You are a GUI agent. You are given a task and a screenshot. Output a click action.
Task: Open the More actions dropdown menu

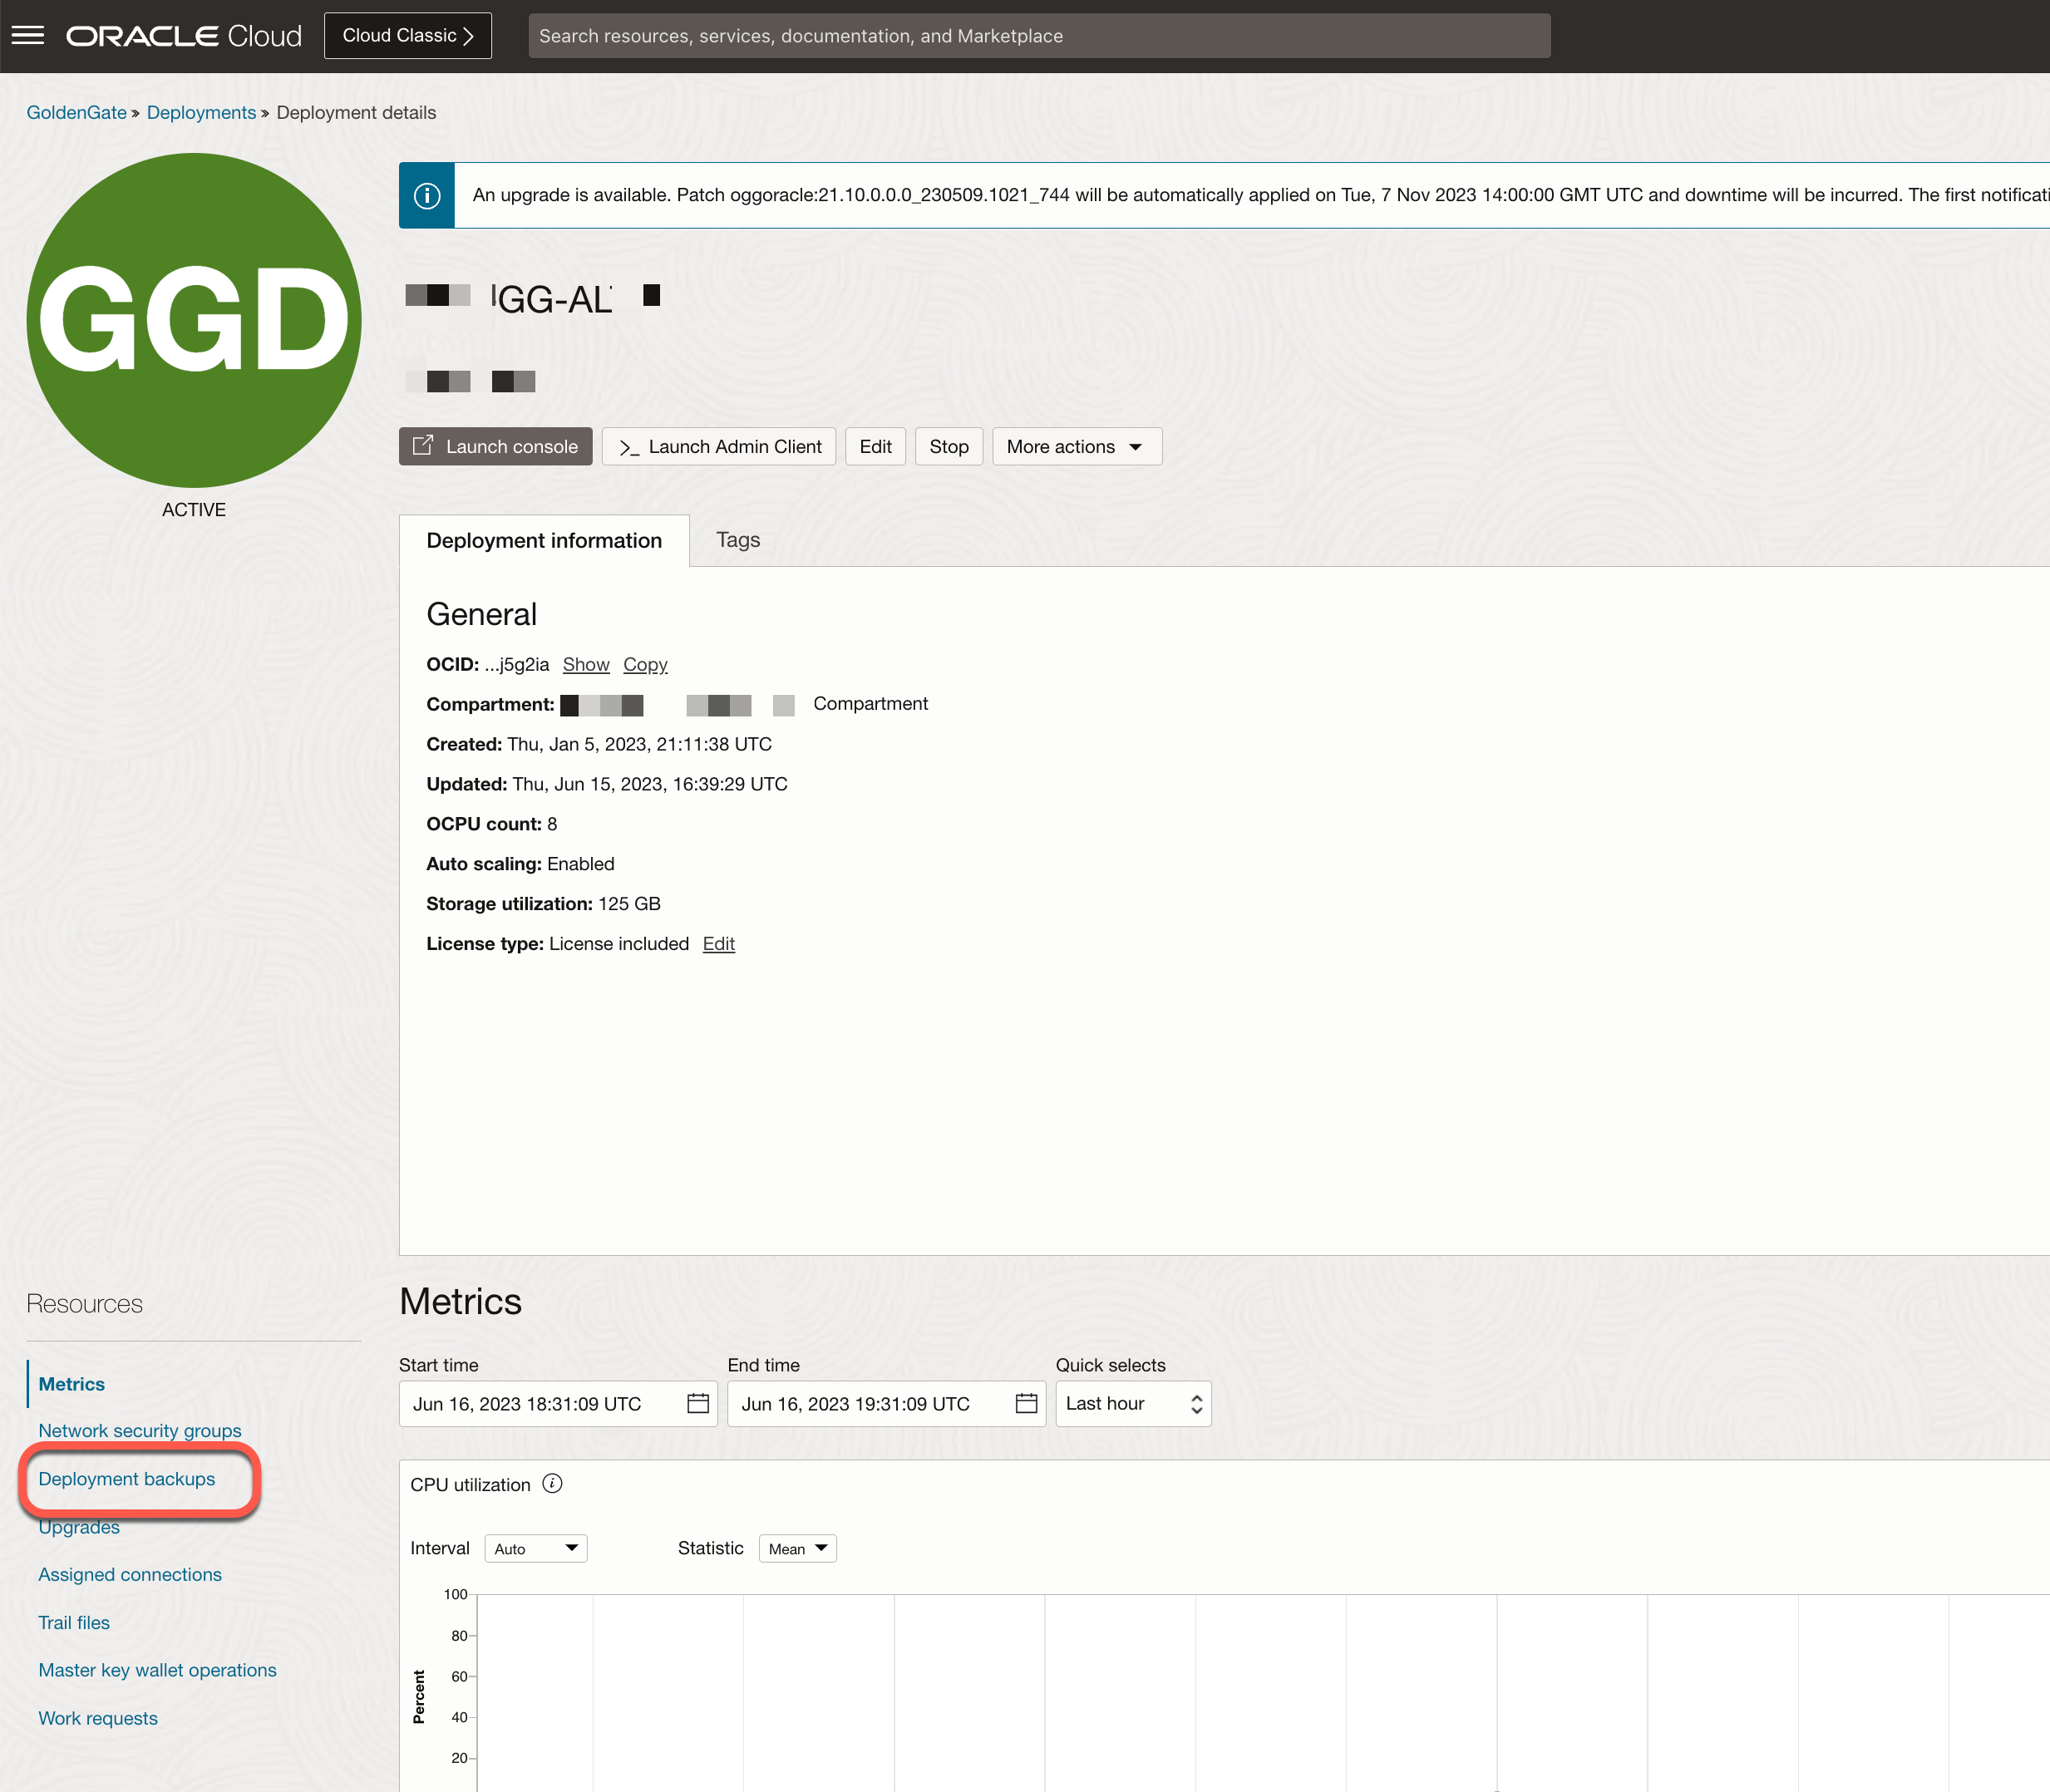1071,446
